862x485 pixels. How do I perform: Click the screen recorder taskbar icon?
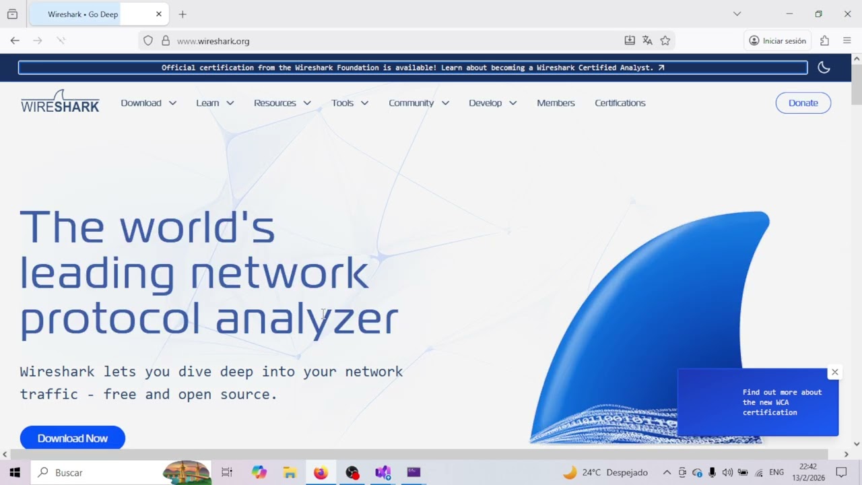[352, 472]
